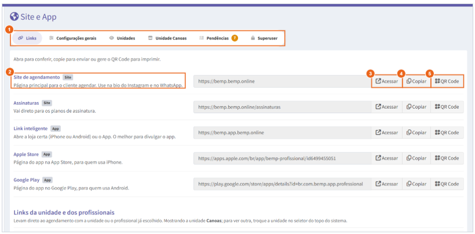Click the Site de agendamento title
This screenshot has width=475, height=234.
point(36,77)
